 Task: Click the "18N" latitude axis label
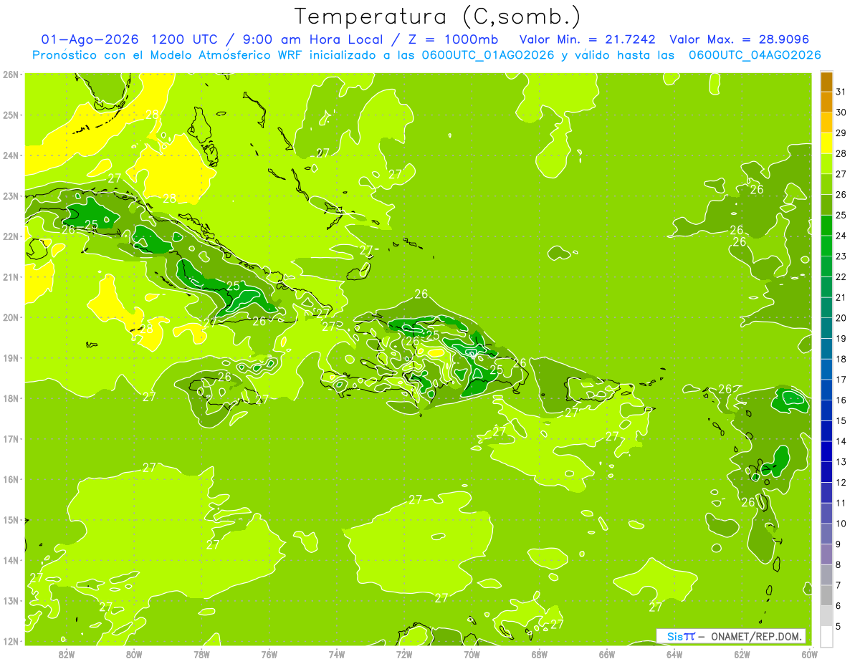coord(11,398)
